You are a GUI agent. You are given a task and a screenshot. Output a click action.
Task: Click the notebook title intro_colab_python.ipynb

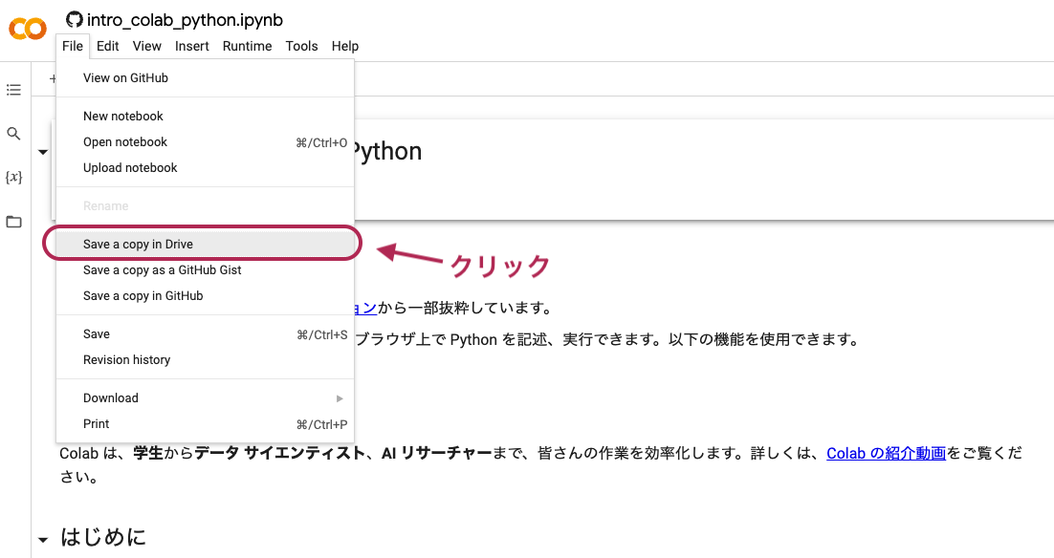coord(185,20)
